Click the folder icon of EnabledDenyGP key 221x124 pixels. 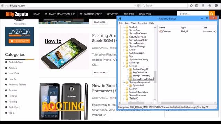[131, 69]
